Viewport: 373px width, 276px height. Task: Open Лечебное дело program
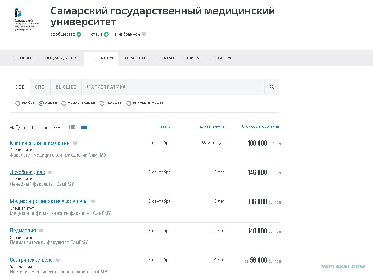point(27,172)
